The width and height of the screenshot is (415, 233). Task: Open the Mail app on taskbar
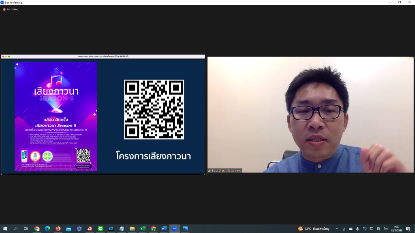tap(69, 229)
